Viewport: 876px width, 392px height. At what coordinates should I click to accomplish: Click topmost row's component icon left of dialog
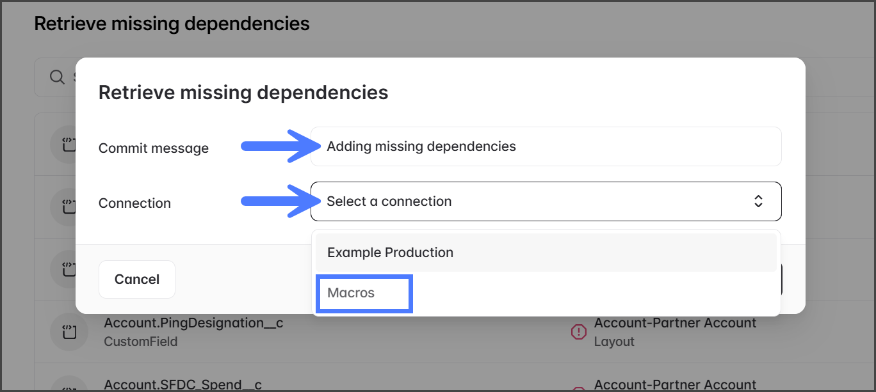coord(69,145)
